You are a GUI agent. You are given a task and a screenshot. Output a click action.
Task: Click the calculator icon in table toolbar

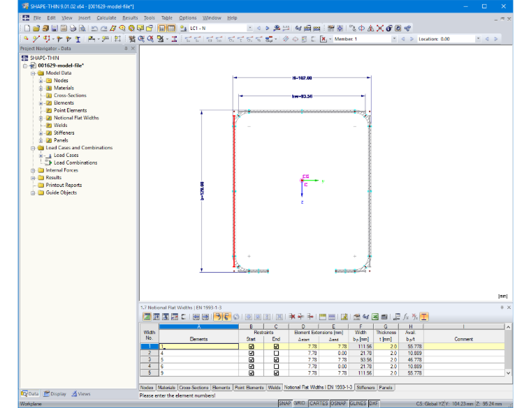coord(384,317)
